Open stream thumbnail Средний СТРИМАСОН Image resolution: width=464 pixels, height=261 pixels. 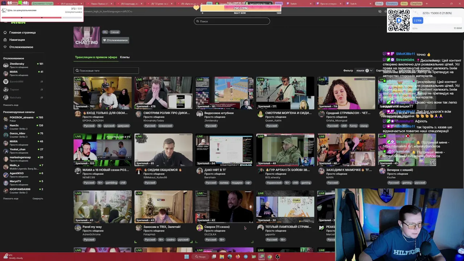[x=346, y=93]
